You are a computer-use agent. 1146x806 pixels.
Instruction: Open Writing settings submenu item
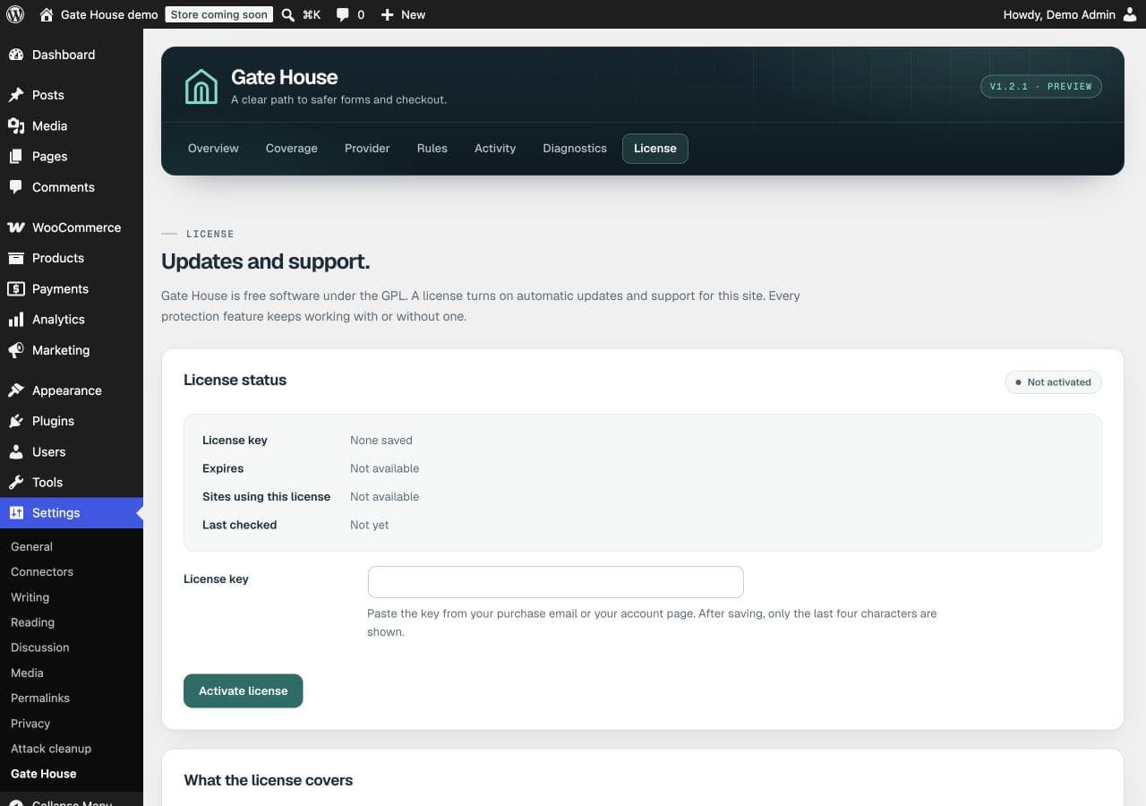30,597
